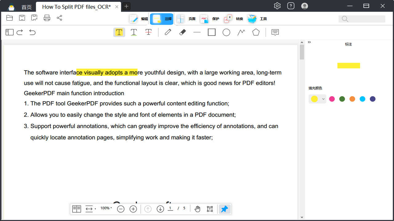The height and width of the screenshot is (221, 394).
Task: Activate the hand pan tool
Action: (x=197, y=209)
